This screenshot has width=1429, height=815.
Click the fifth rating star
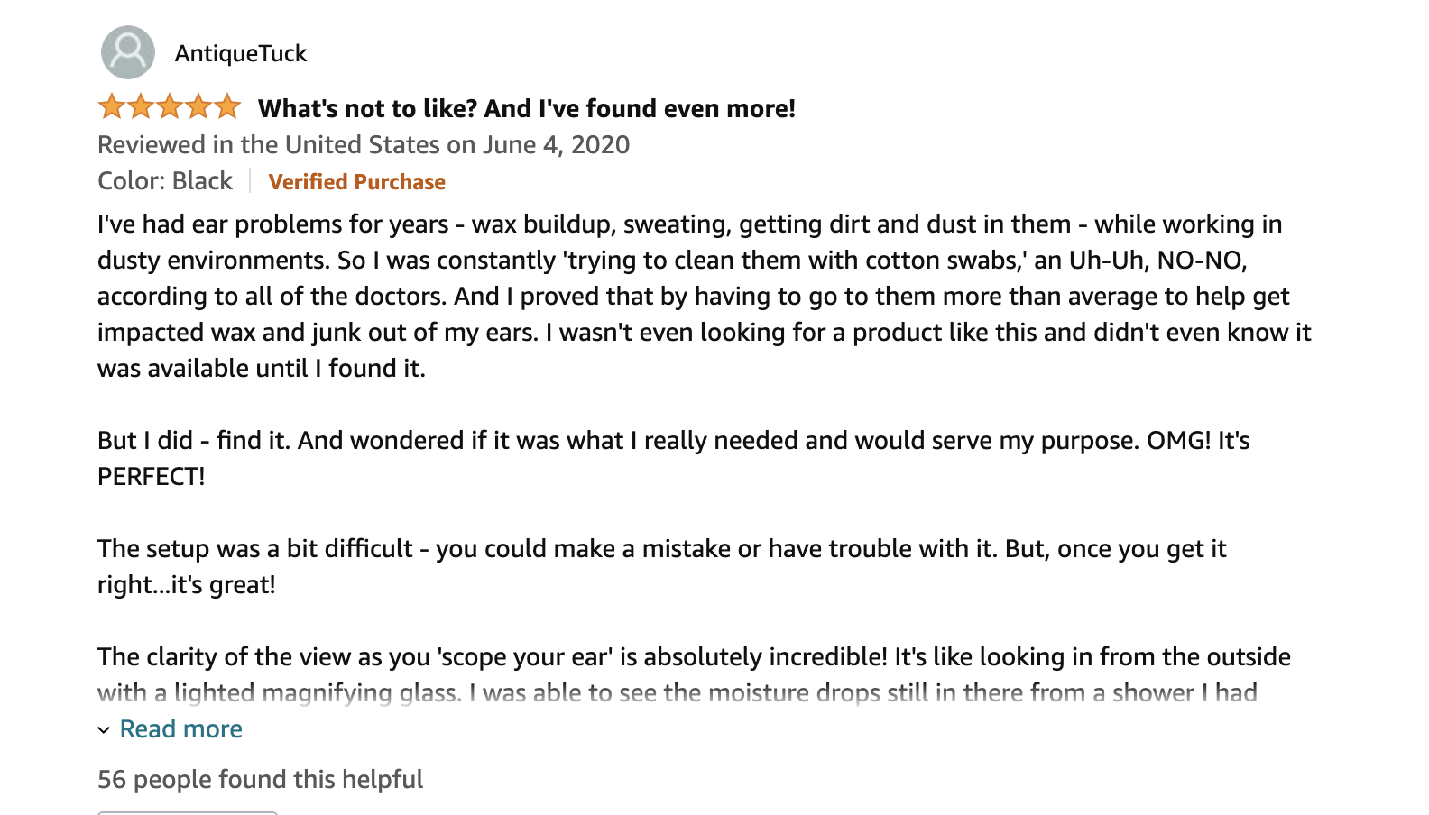click(x=227, y=106)
